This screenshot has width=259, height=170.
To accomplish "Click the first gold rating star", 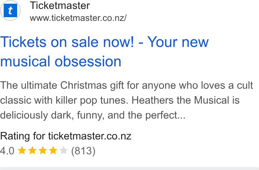I will coord(22,151).
